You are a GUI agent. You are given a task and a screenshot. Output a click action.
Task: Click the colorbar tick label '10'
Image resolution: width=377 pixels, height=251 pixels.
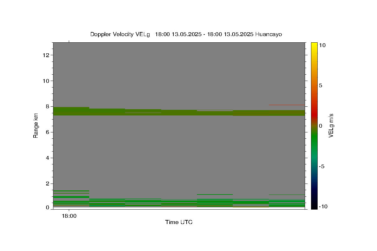(322, 45)
